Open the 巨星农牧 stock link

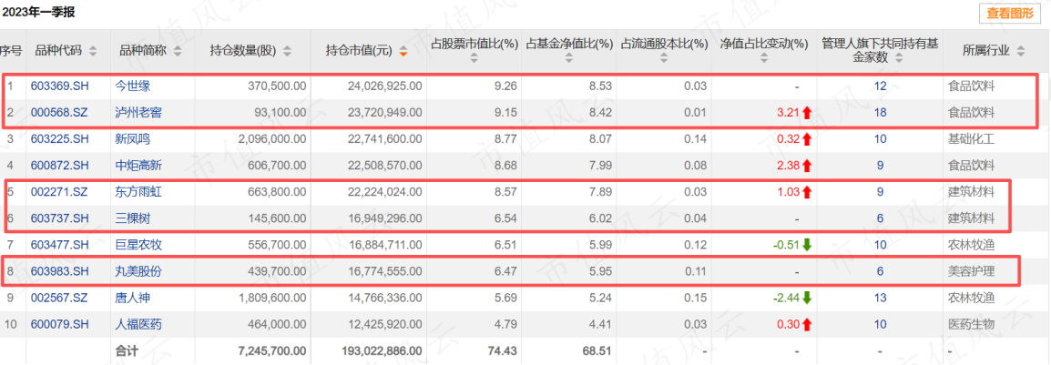click(138, 245)
